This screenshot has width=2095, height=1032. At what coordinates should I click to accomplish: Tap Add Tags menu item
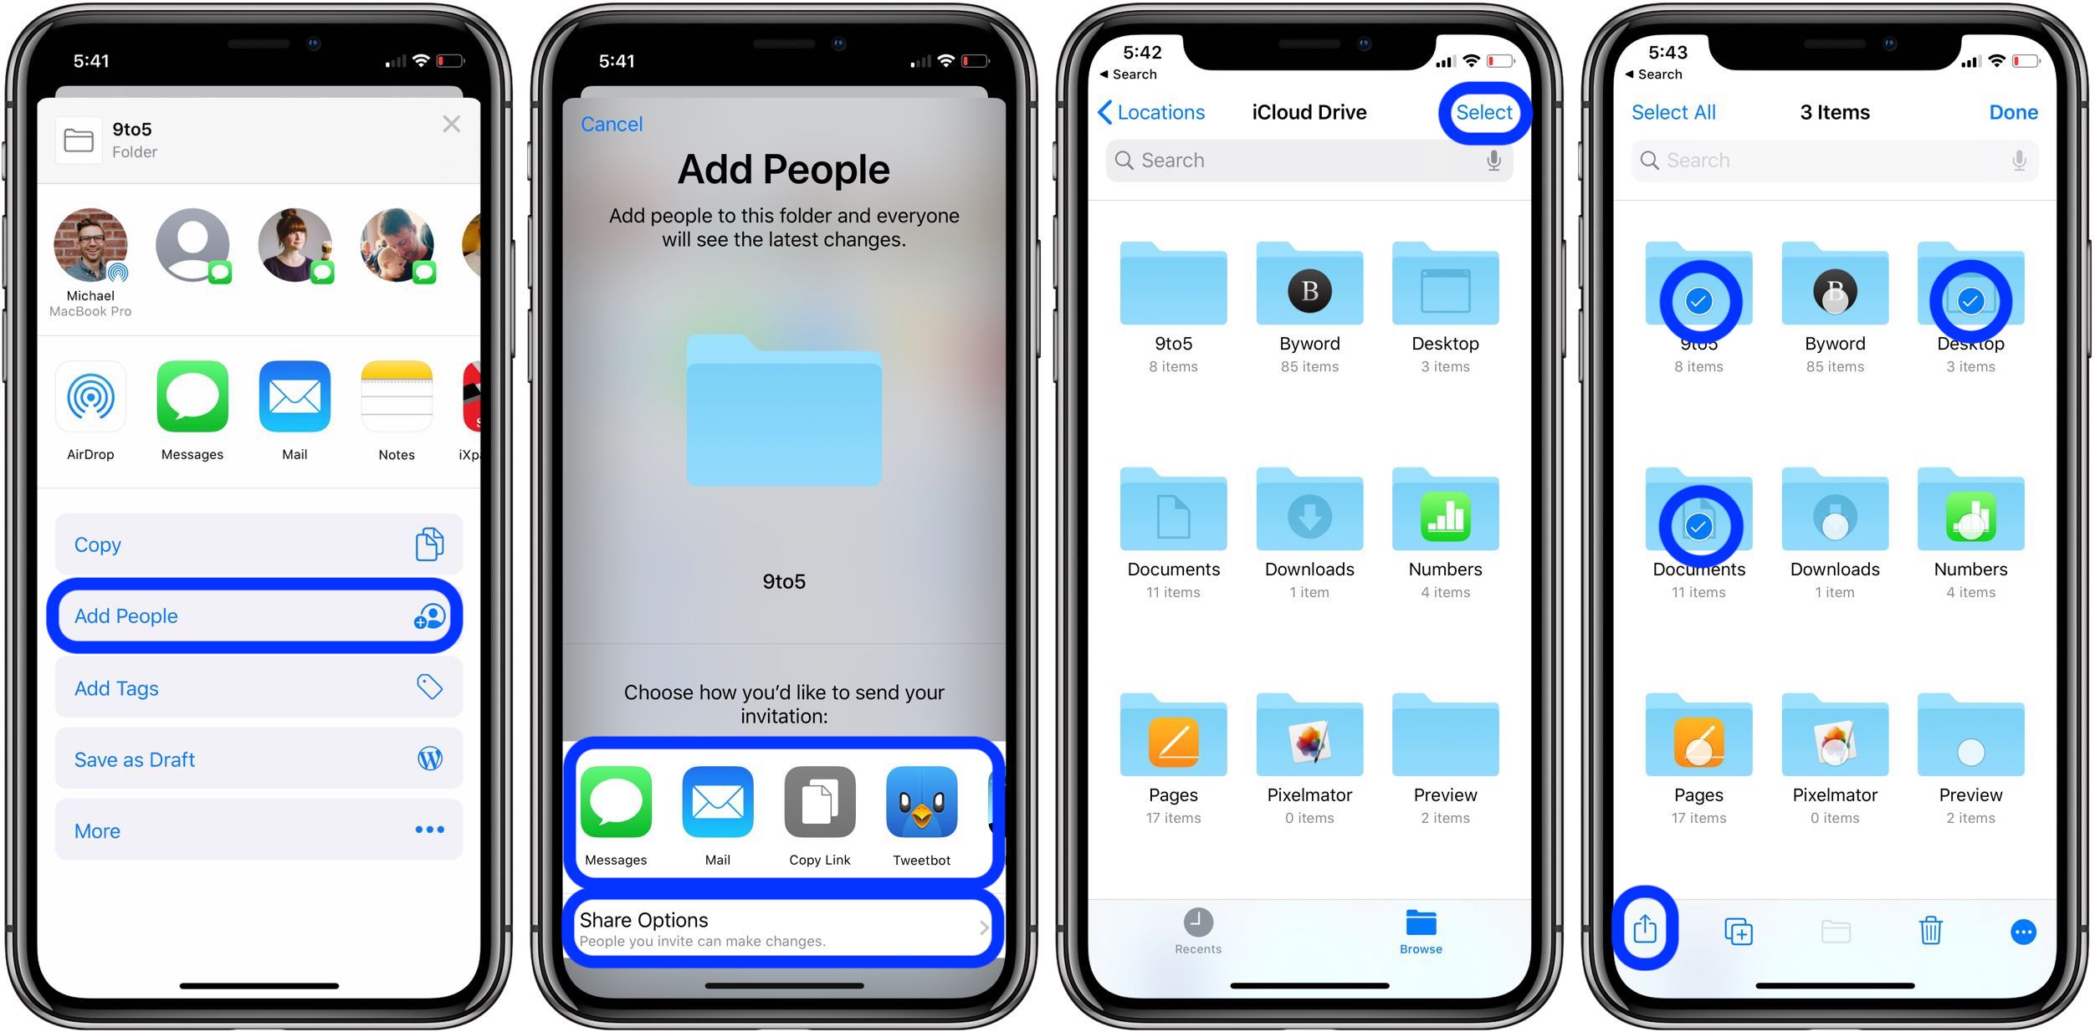pyautogui.click(x=253, y=687)
